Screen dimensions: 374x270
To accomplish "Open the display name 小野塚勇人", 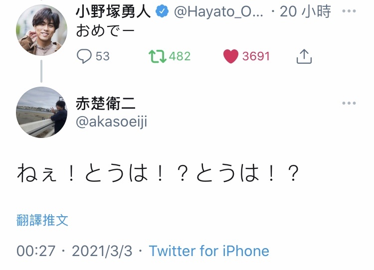I will click(114, 11).
